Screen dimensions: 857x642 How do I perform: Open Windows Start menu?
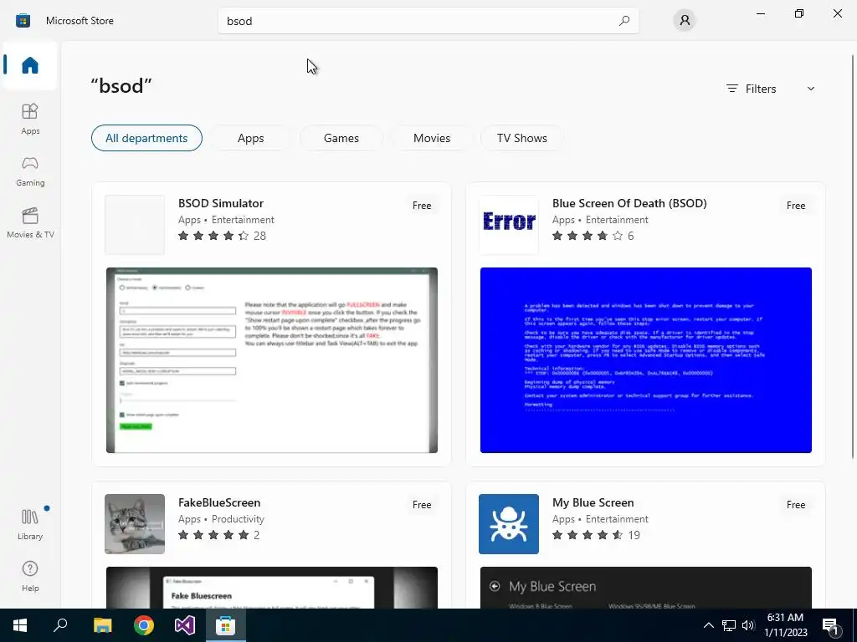click(20, 625)
